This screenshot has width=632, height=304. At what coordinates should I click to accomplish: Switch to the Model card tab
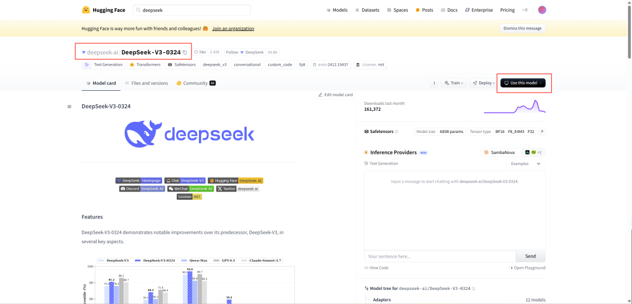[x=101, y=83]
